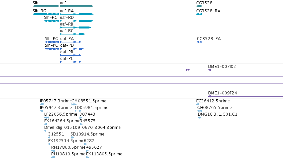Image resolution: width=283 pixels, height=159 pixels.
Task: Click the 312551 feature
Action: 49,137
